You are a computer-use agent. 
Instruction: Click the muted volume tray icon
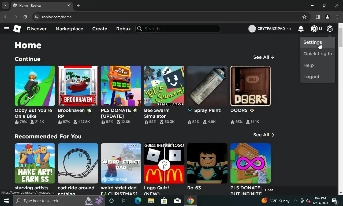[x=308, y=201]
